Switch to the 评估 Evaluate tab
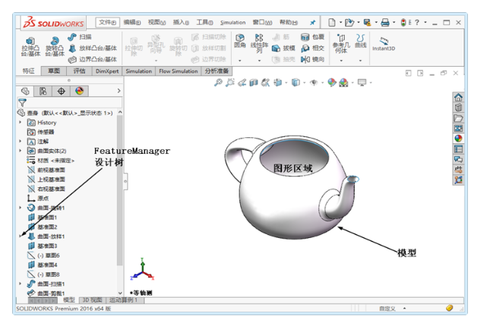The width and height of the screenshot is (490, 316). pos(79,71)
